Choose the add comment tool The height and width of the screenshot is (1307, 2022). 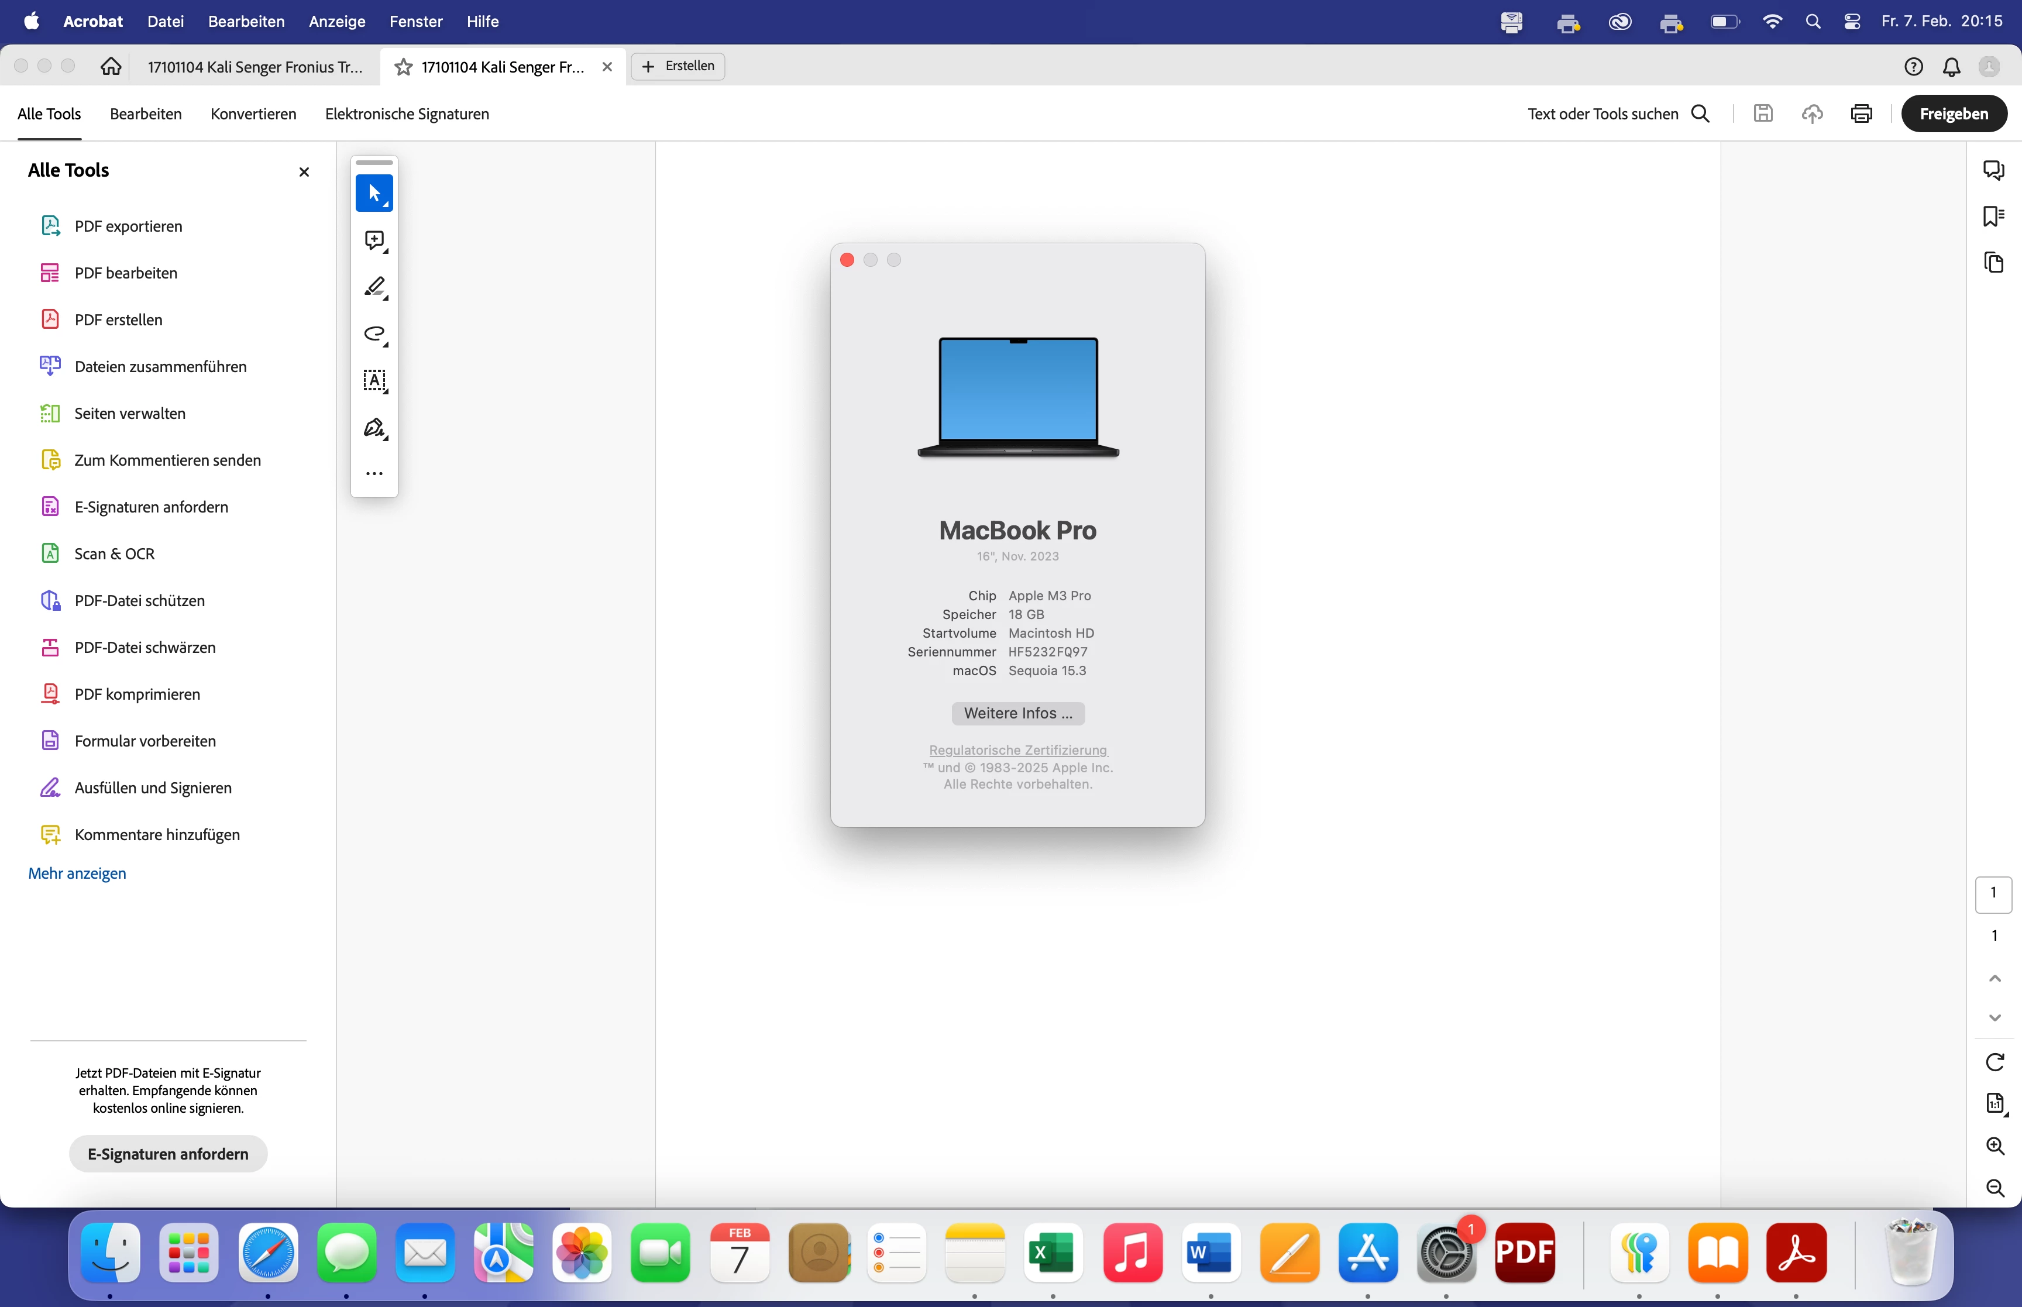(374, 241)
